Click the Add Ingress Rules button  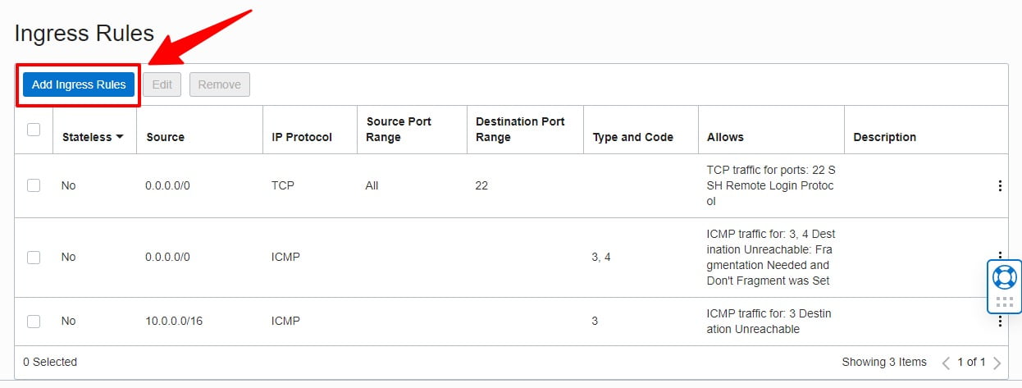[79, 84]
